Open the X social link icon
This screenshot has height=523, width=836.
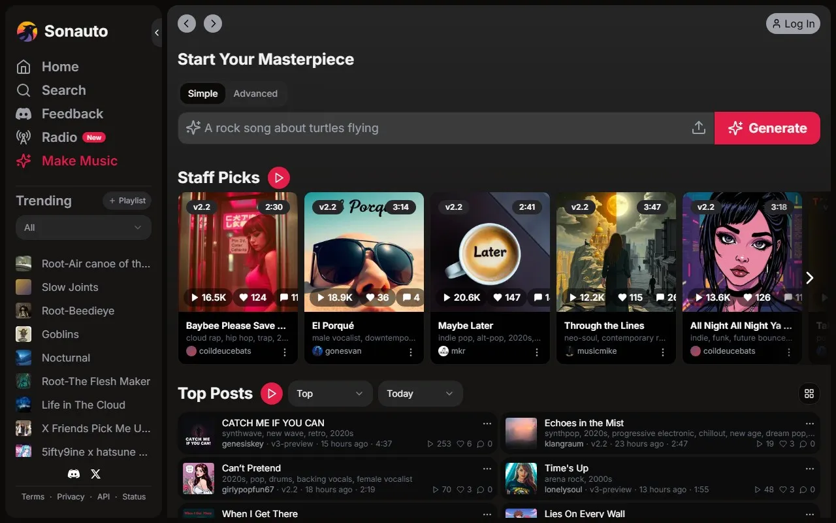point(95,474)
